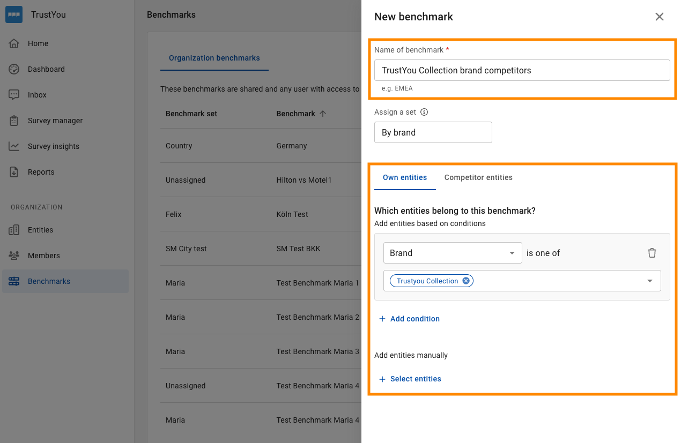
Task: Open the Entities building icon
Action: 14,230
